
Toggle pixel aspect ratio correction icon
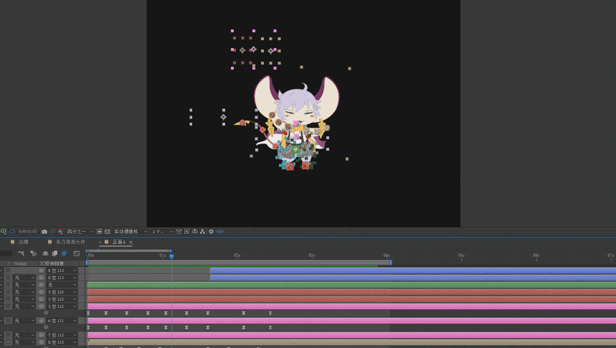click(x=179, y=232)
